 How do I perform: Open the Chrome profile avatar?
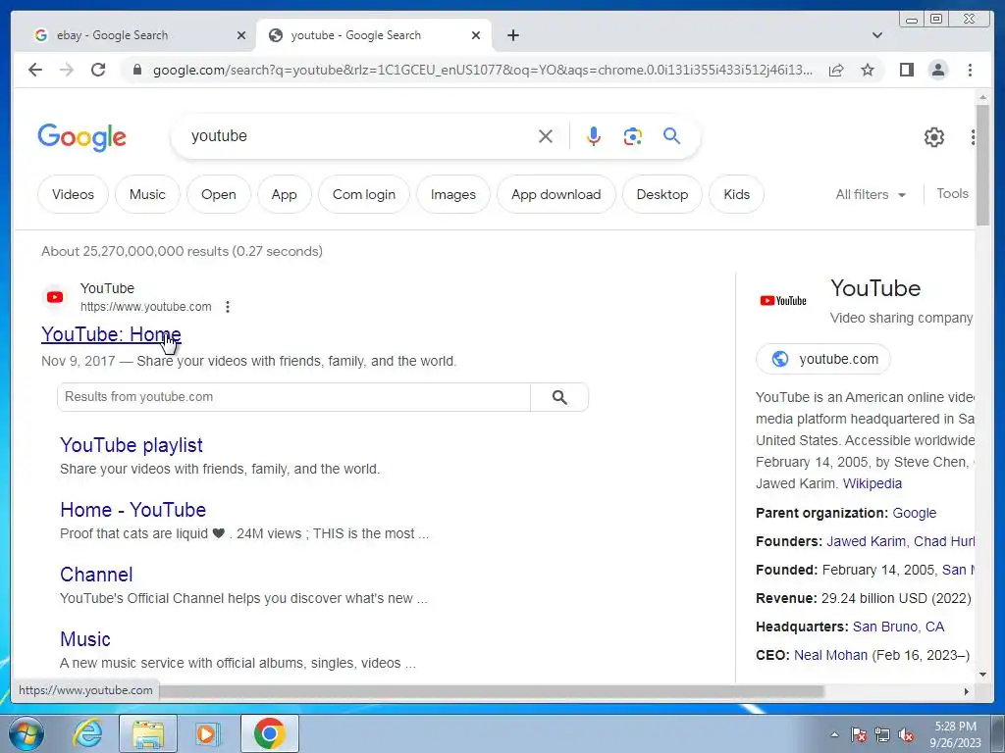coord(937,70)
